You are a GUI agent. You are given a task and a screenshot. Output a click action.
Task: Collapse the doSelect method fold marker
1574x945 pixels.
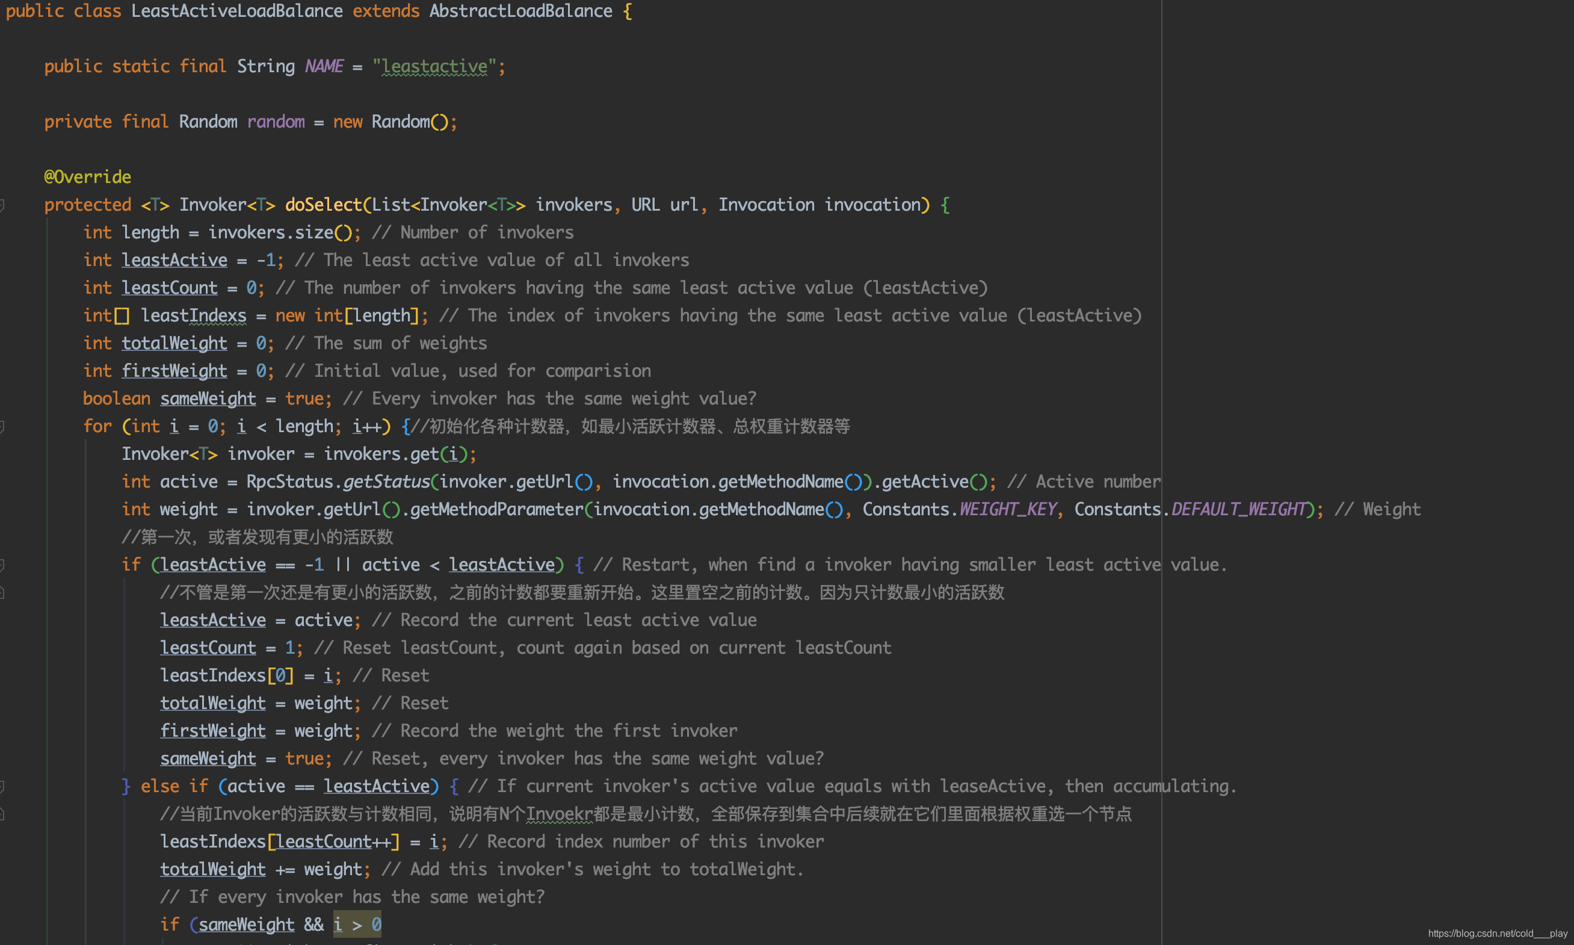tap(2, 205)
